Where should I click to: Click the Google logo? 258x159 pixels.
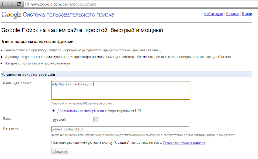(x=11, y=15)
